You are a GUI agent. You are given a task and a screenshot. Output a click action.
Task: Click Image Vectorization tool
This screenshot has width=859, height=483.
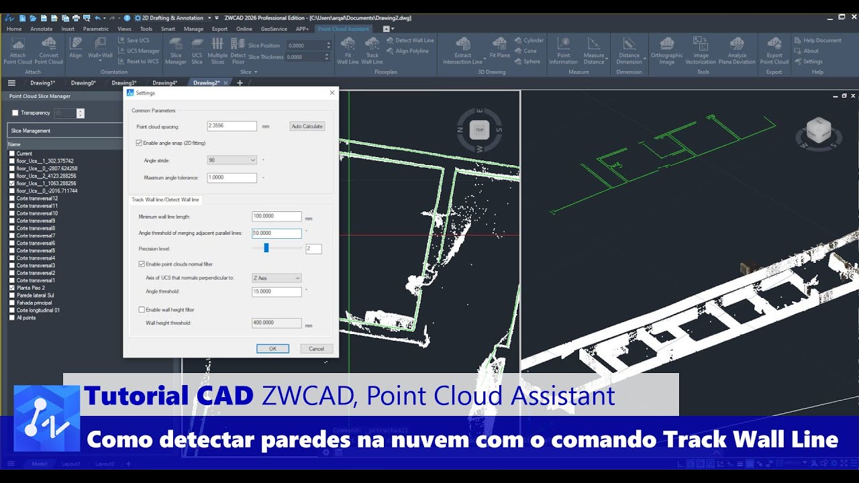click(701, 50)
